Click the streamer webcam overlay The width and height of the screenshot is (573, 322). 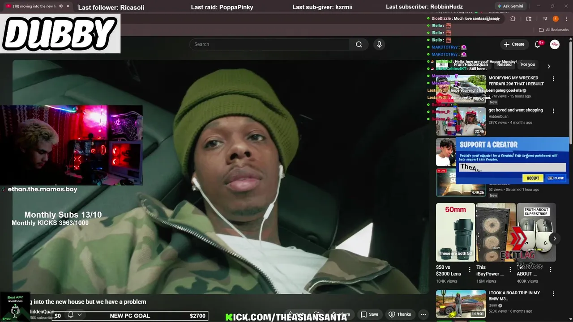(71, 145)
